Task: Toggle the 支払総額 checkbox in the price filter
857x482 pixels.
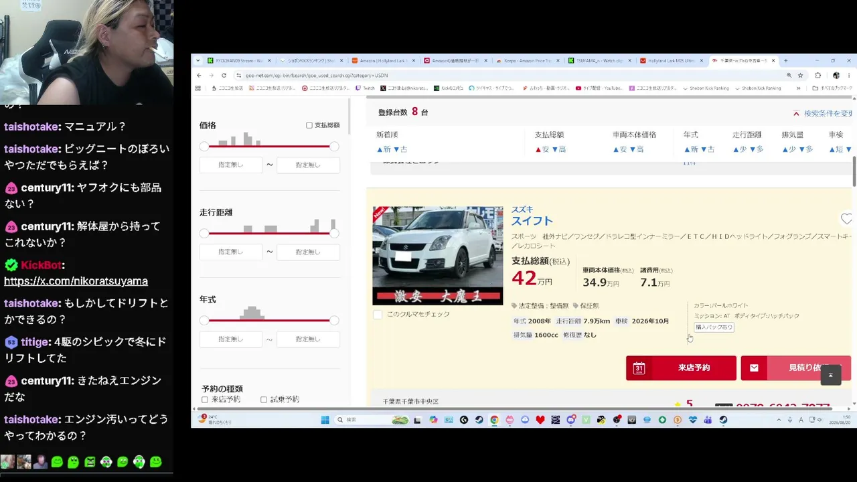Action: (309, 125)
